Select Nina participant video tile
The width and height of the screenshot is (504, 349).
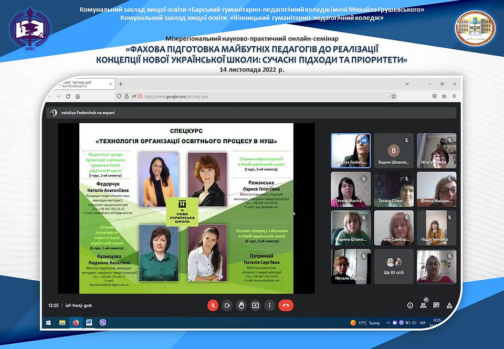pyautogui.click(x=436, y=151)
